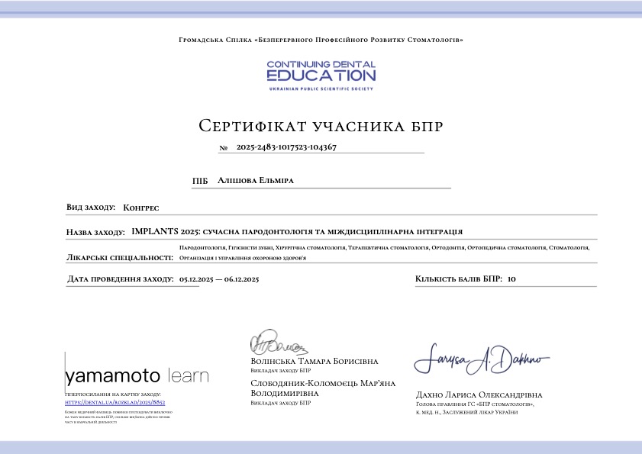Click "Викладач заходу БПР" under Слободяник-Коломоєць's name
The width and height of the screenshot is (642, 454).
click(280, 403)
